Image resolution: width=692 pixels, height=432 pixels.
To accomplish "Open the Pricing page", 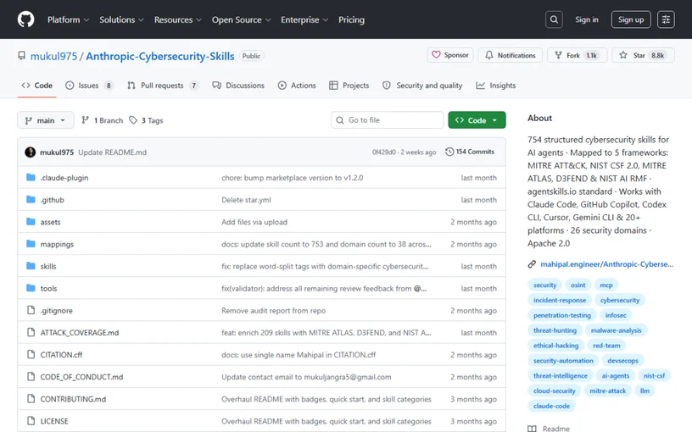I will (351, 19).
